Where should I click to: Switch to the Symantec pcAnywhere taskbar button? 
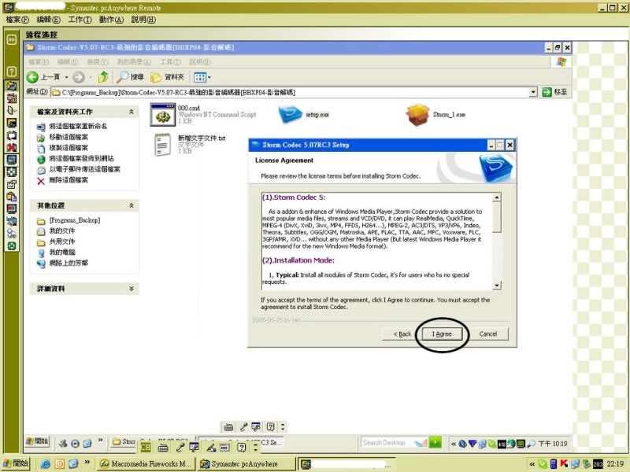246,464
